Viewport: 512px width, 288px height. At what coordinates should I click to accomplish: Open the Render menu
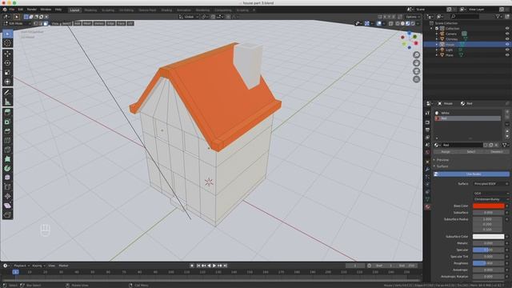(32, 10)
